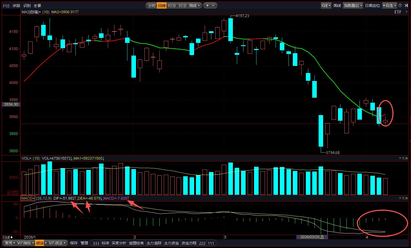The width and height of the screenshot is (411, 248).
Task: Toggle the 60分 timeframe
Action: pos(172,6)
